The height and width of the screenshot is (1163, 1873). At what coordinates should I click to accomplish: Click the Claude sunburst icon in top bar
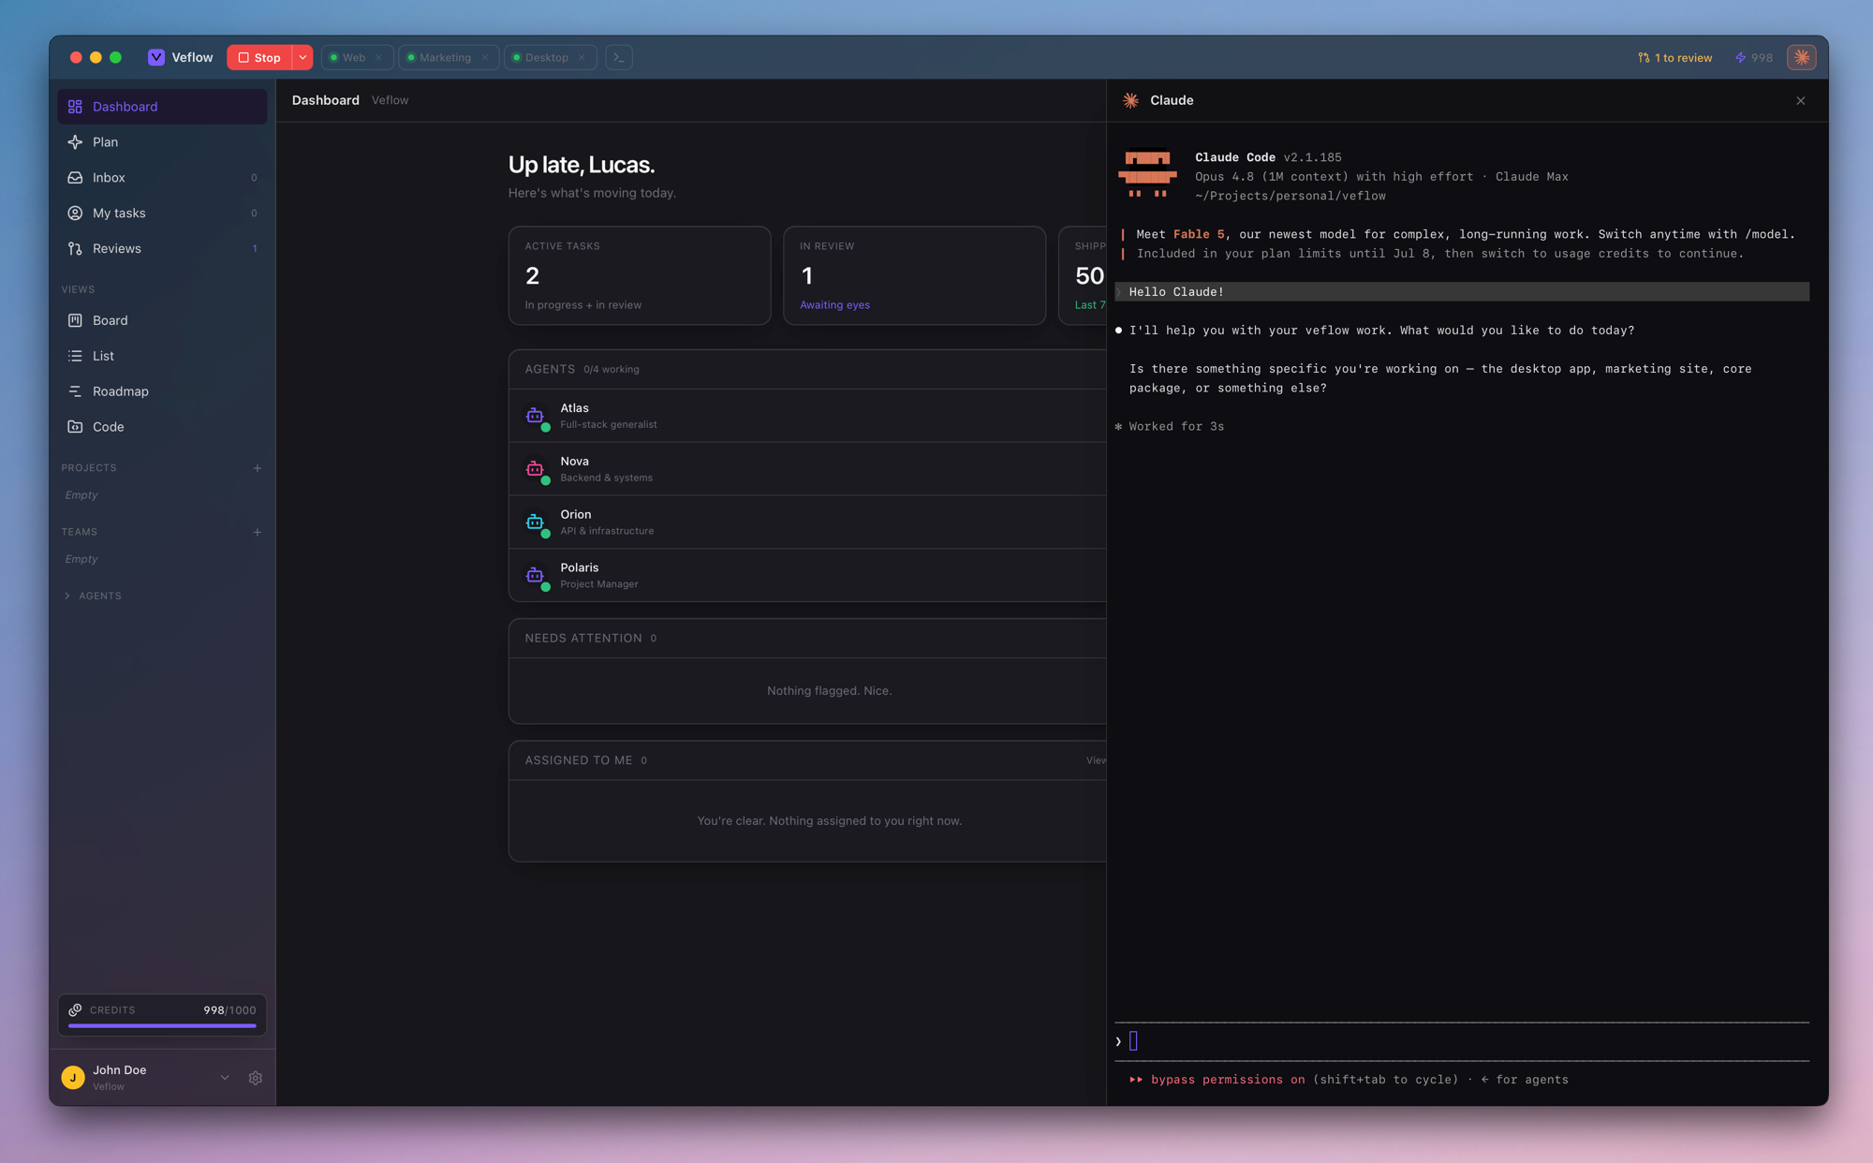tap(1801, 57)
